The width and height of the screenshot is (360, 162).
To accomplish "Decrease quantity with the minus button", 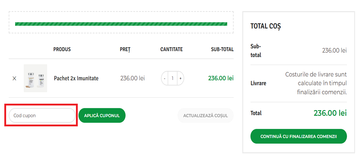I will [x=165, y=78].
